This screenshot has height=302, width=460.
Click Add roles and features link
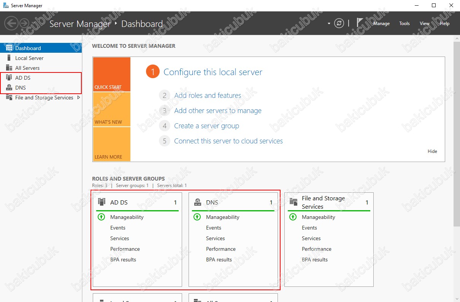click(208, 96)
